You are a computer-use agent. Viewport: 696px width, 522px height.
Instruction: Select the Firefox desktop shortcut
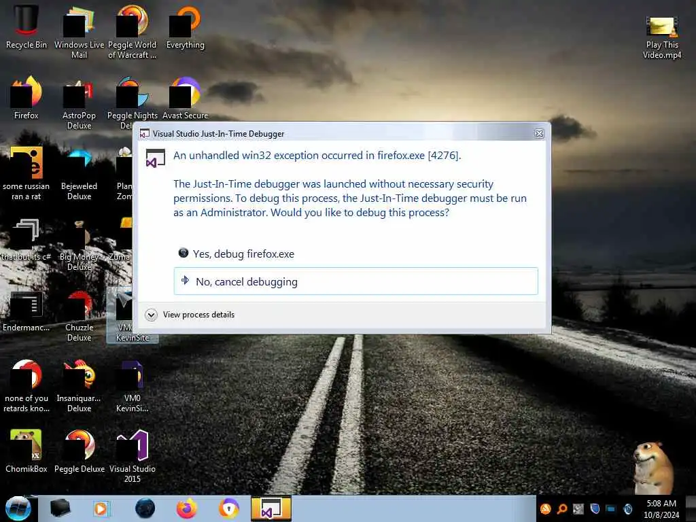pos(27,98)
